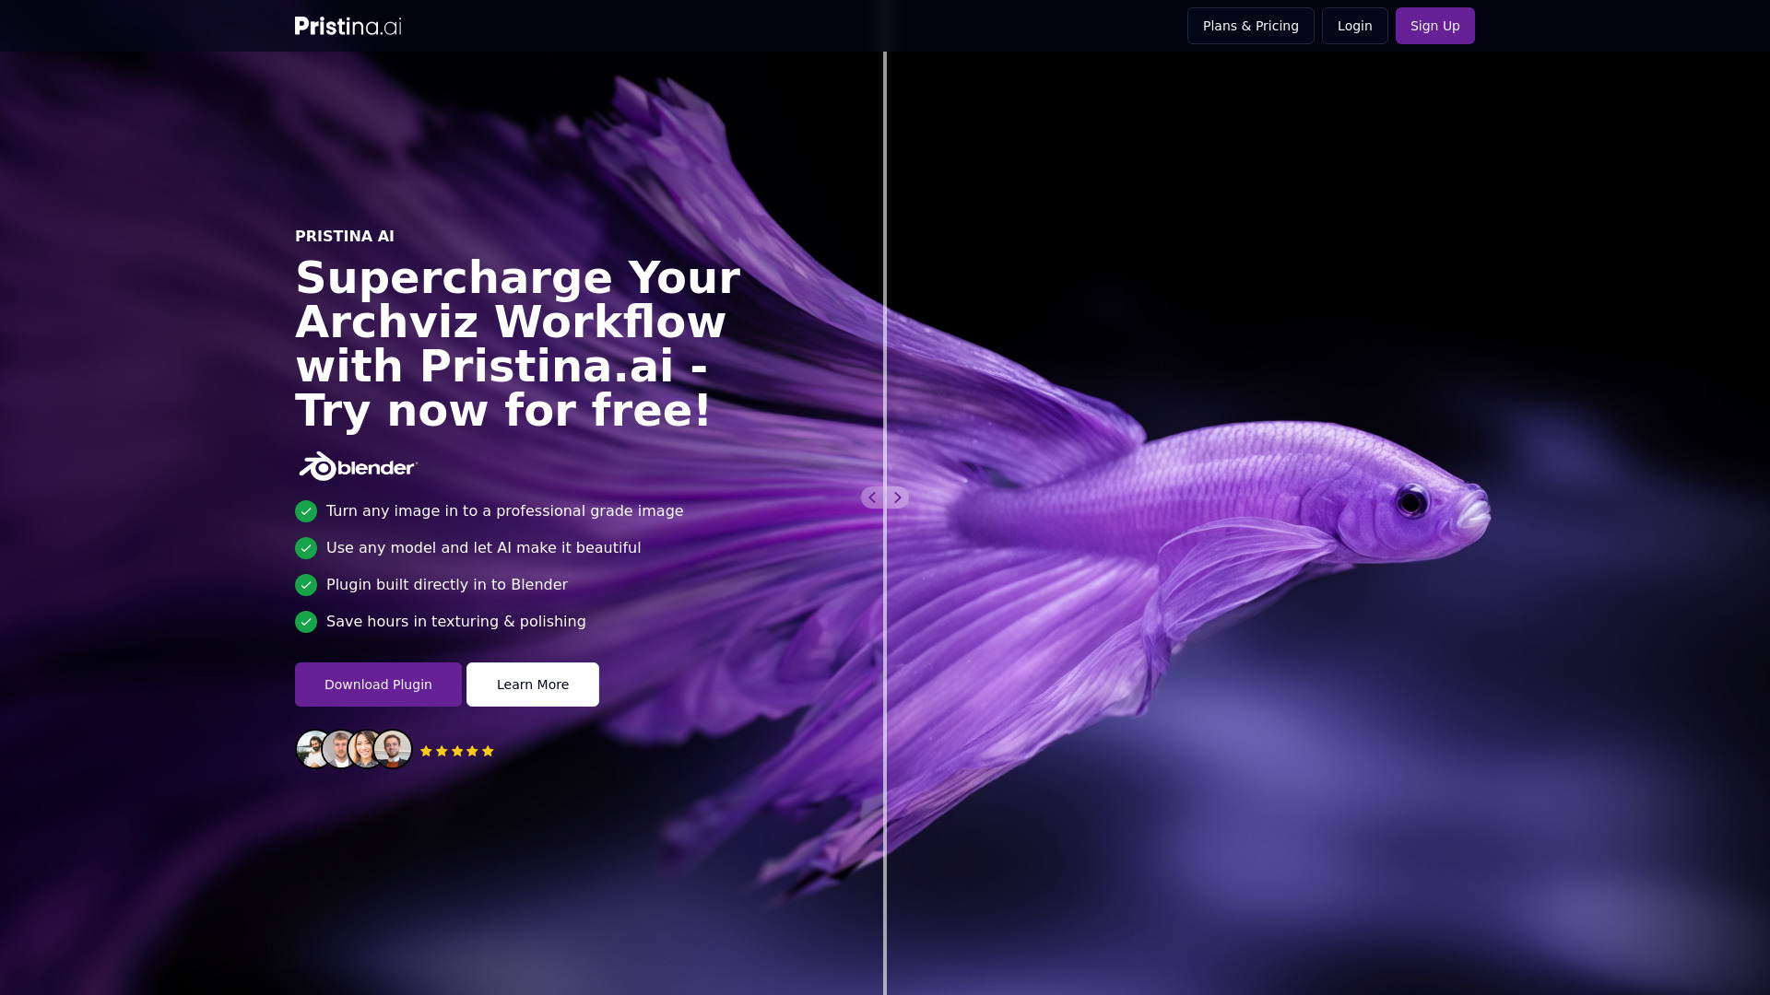Toggle the third green checkmark feature item
The width and height of the screenshot is (1770, 995).
pyautogui.click(x=305, y=584)
